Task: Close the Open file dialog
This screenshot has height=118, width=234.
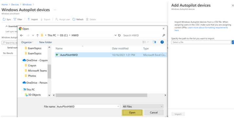Action: pos(164,29)
